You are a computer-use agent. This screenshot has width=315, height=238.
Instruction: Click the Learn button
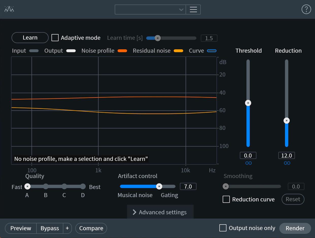tap(30, 38)
